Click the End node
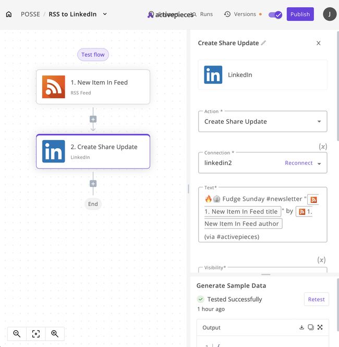 (x=93, y=204)
